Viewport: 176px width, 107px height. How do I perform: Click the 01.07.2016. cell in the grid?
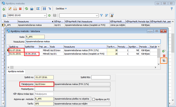tap(17, 50)
